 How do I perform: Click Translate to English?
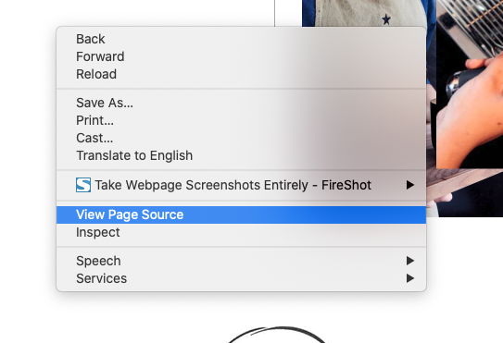[x=134, y=155]
